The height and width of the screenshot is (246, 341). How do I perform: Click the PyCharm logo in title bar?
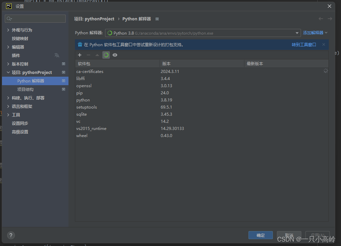9,6
